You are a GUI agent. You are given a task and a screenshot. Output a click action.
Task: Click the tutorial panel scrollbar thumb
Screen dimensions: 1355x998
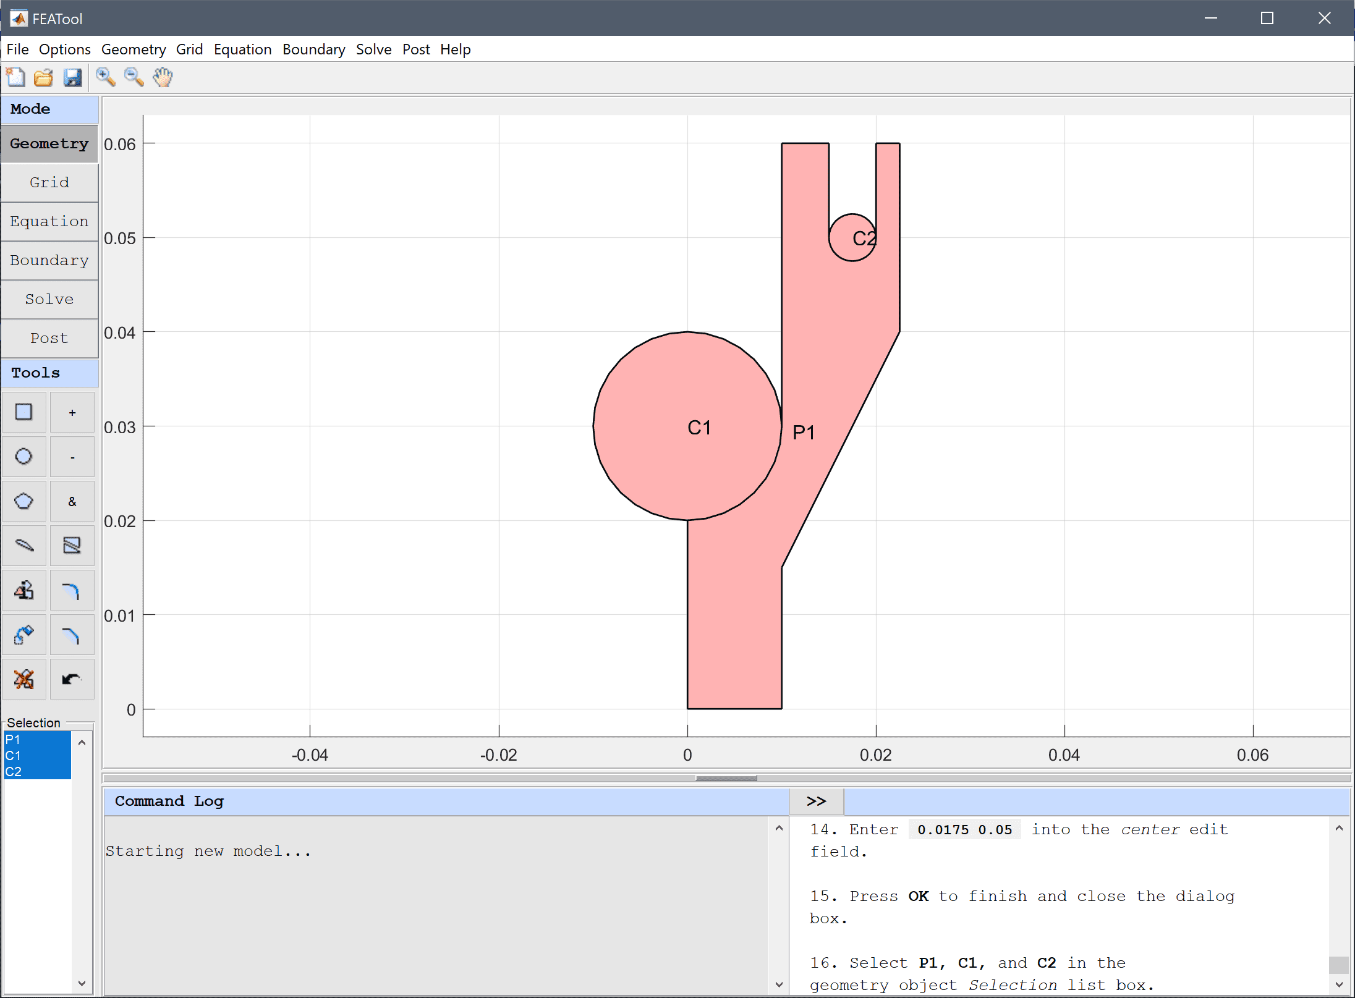pos(1339,965)
